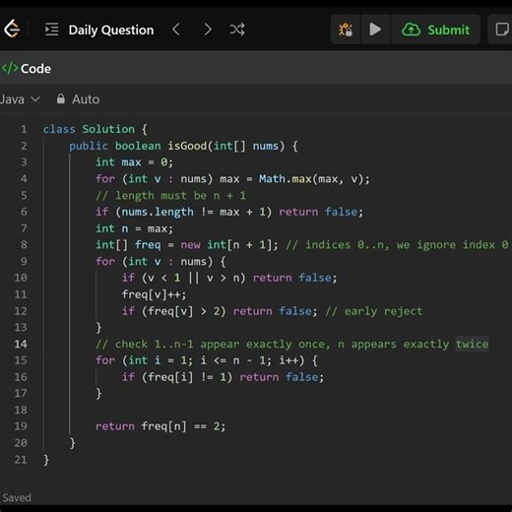The width and height of the screenshot is (512, 512).
Task: Click the 'isGood' method name
Action: [x=187, y=146]
